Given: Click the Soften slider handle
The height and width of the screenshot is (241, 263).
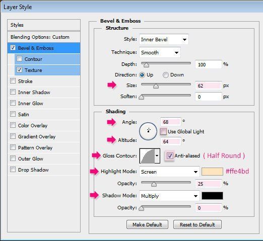Looking at the screenshot, I should tap(142, 97).
